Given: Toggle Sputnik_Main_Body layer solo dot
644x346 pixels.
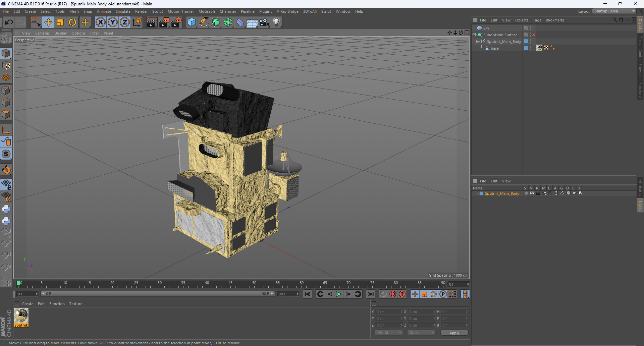Looking at the screenshot, I should click(x=526, y=193).
